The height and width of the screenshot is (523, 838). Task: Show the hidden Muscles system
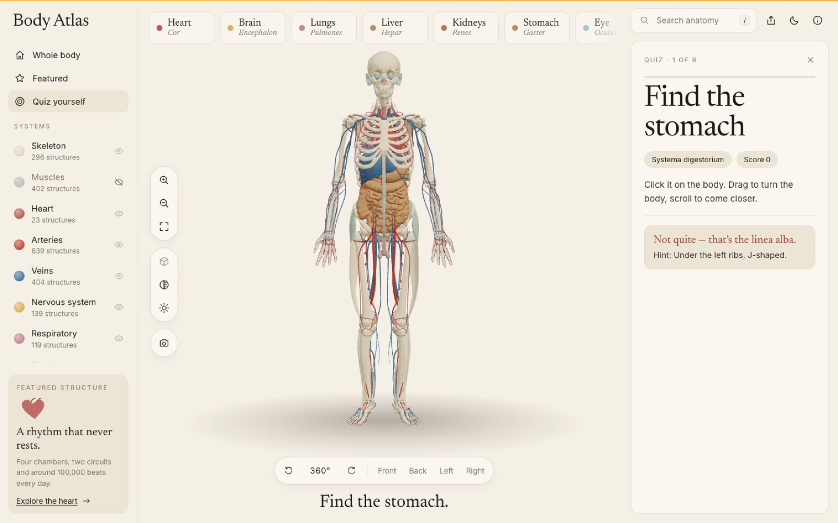pos(119,183)
